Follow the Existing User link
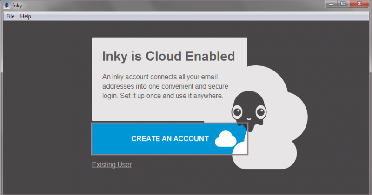 (x=112, y=165)
